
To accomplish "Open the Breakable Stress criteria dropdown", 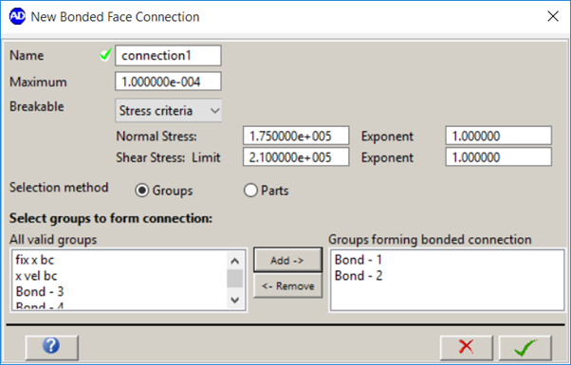I will tap(168, 111).
